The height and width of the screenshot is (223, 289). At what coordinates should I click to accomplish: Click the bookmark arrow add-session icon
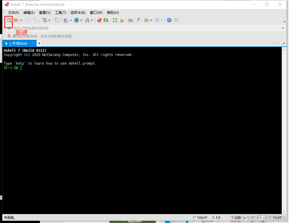click(10, 36)
